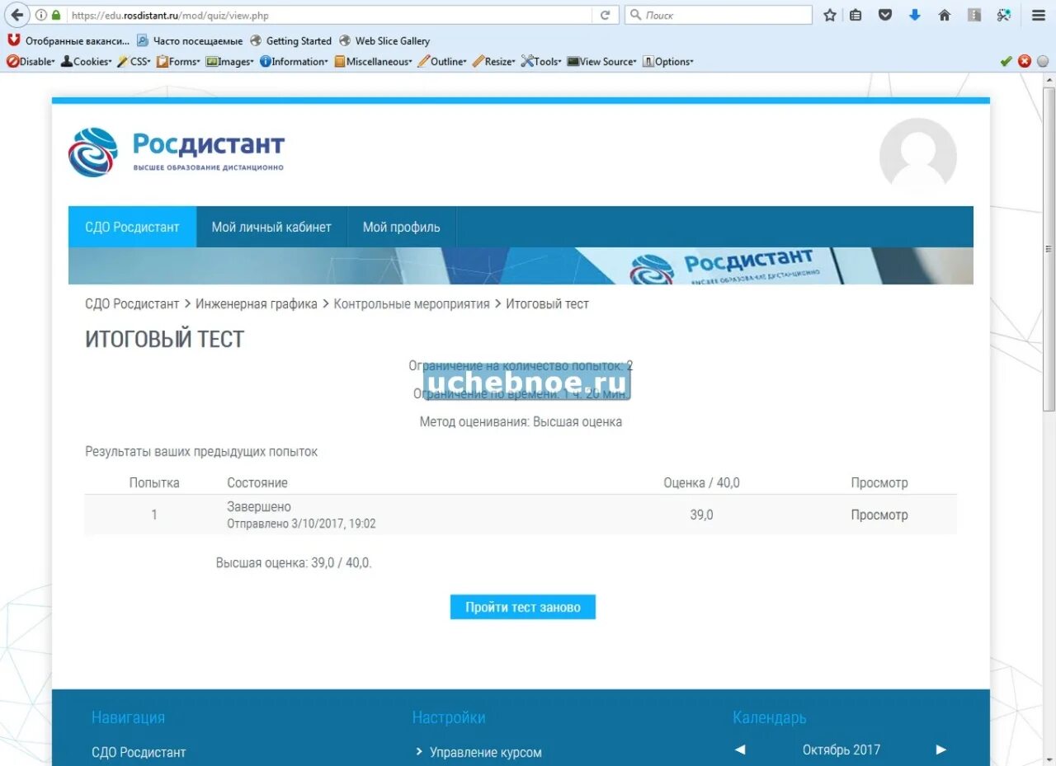1056x766 pixels.
Task: Expand the Resize developer toolbar menu
Action: [493, 61]
